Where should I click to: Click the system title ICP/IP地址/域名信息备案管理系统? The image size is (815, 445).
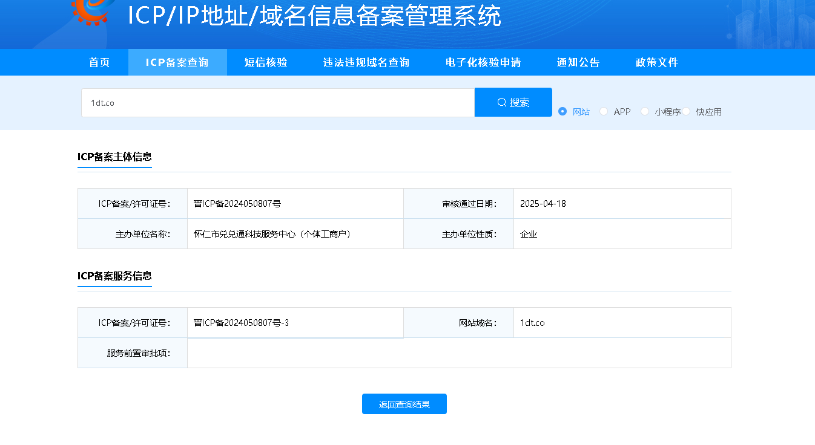click(x=314, y=16)
